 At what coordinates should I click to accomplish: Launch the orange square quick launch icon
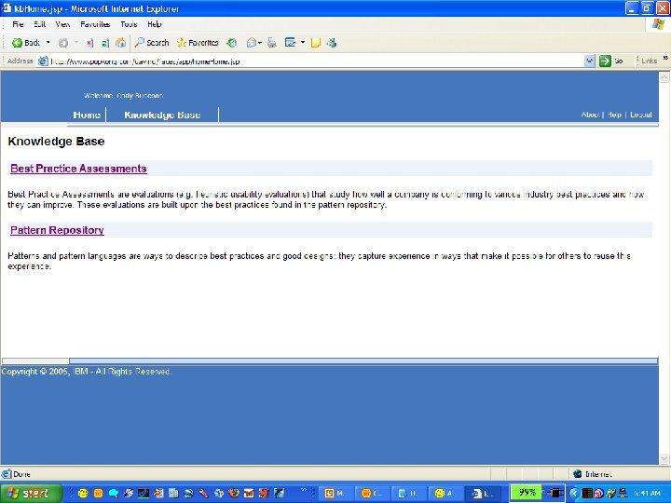pyautogui.click(x=98, y=493)
